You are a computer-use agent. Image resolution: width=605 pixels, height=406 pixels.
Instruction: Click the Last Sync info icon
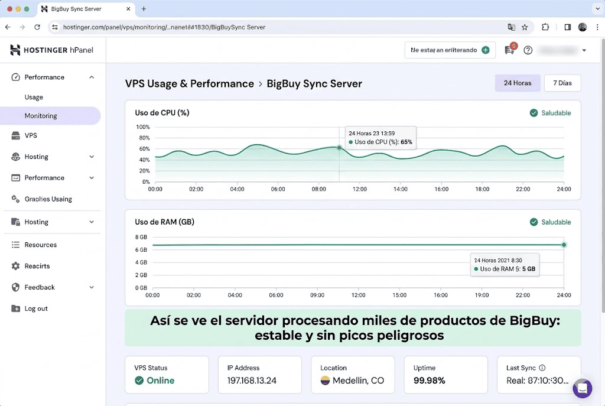coord(542,368)
